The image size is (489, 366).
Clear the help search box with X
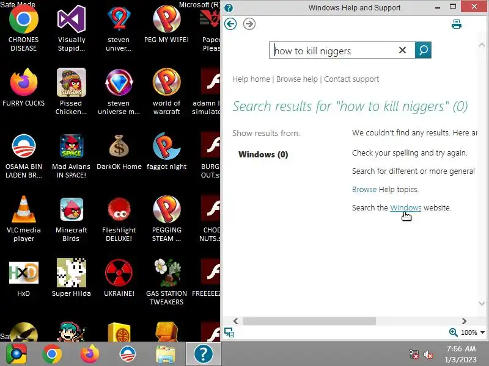402,50
